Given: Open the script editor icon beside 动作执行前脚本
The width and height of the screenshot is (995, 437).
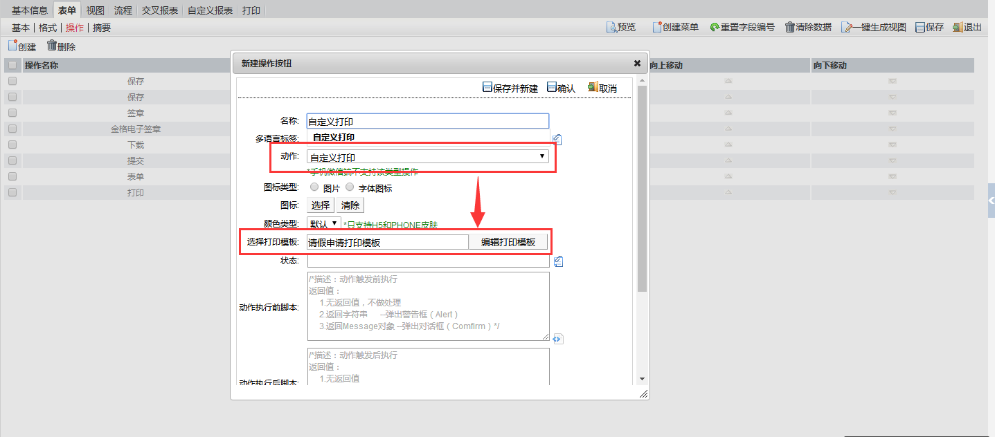Looking at the screenshot, I should tap(558, 339).
